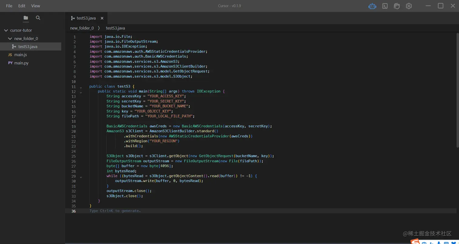The image size is (459, 244).
Task: Click 'public class testS3' declaration
Action: [110, 86]
